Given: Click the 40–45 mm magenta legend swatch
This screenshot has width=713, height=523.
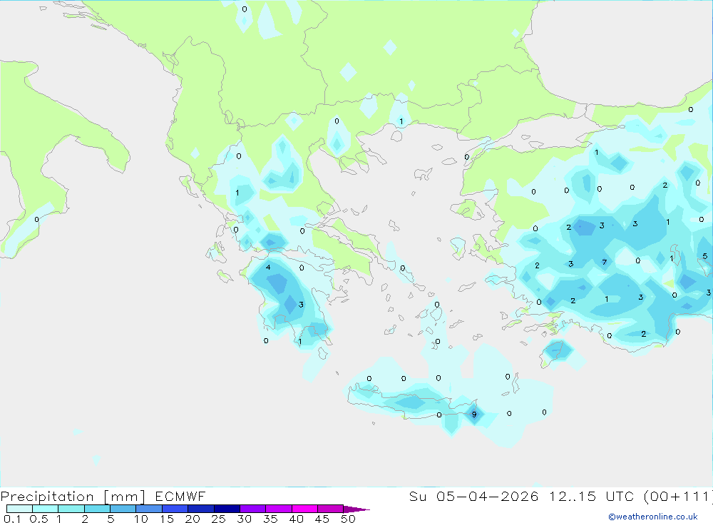Looking at the screenshot, I should click(304, 509).
